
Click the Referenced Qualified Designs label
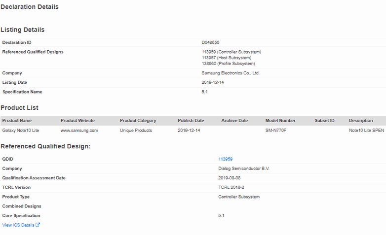(x=33, y=52)
